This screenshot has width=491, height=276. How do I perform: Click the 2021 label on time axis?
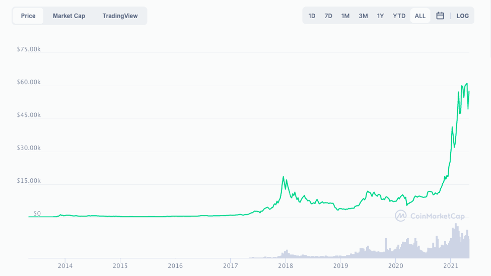click(451, 265)
